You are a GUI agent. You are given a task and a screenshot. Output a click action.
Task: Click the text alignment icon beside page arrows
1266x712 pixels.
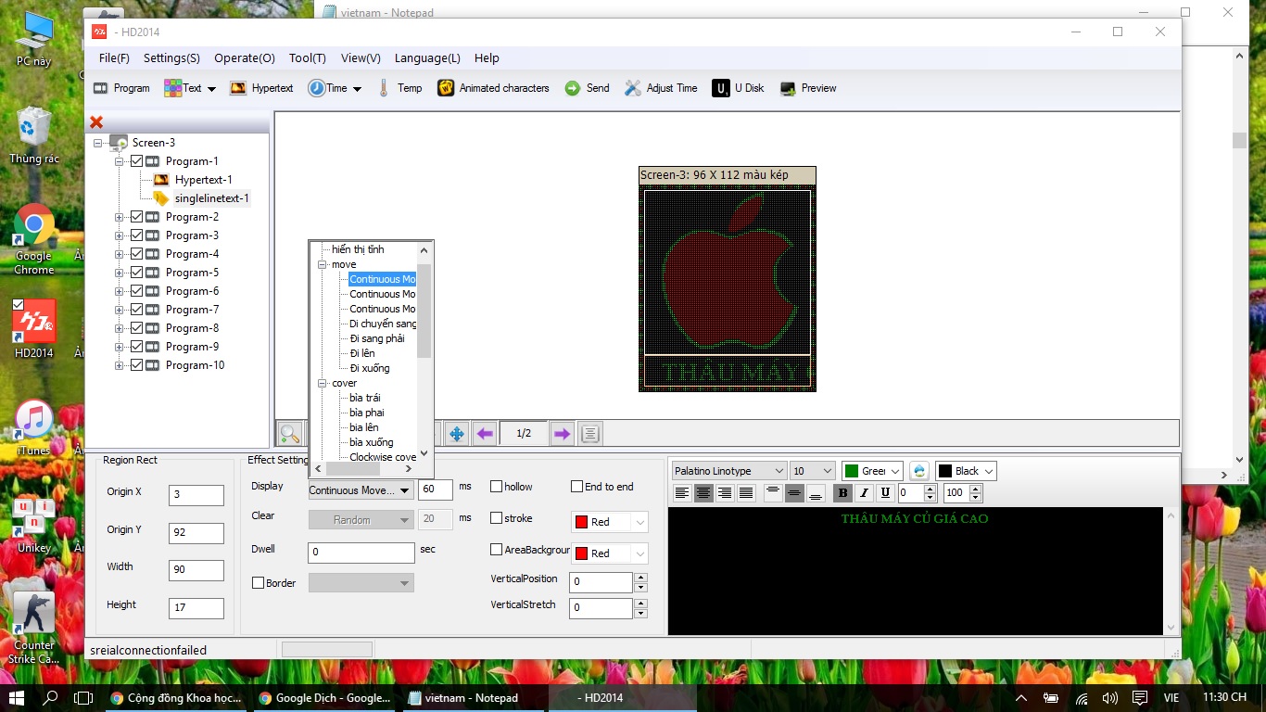click(x=590, y=433)
